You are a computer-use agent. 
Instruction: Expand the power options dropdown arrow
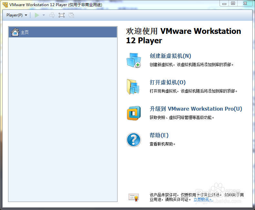[x=44, y=15]
